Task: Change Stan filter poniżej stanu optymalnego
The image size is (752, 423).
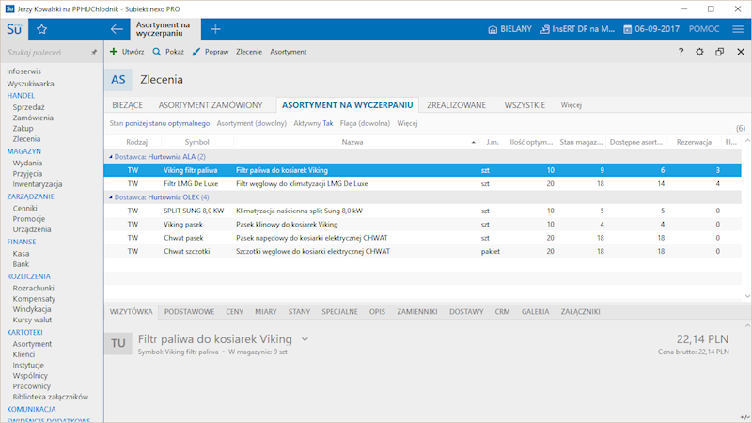Action: [x=167, y=123]
